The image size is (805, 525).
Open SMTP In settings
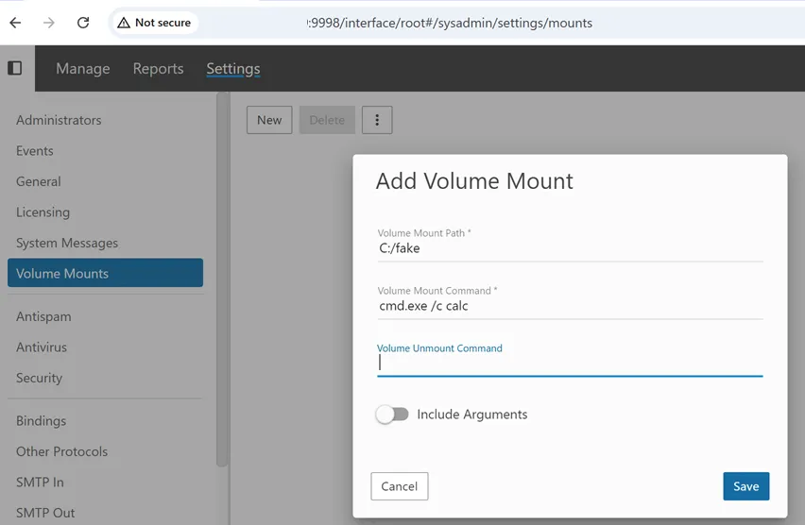tap(40, 482)
